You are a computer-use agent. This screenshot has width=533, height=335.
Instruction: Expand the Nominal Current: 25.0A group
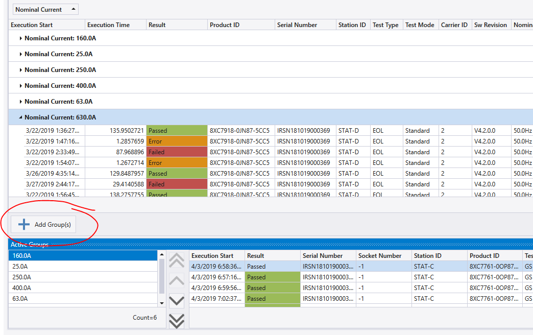pyautogui.click(x=21, y=54)
